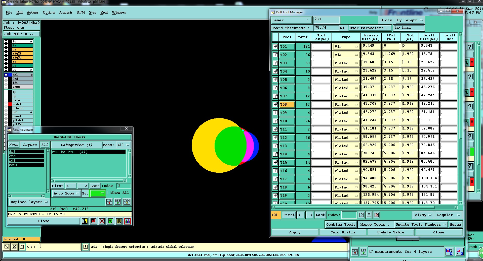Click the question mark icon beside the T01 row

[x=470, y=47]
